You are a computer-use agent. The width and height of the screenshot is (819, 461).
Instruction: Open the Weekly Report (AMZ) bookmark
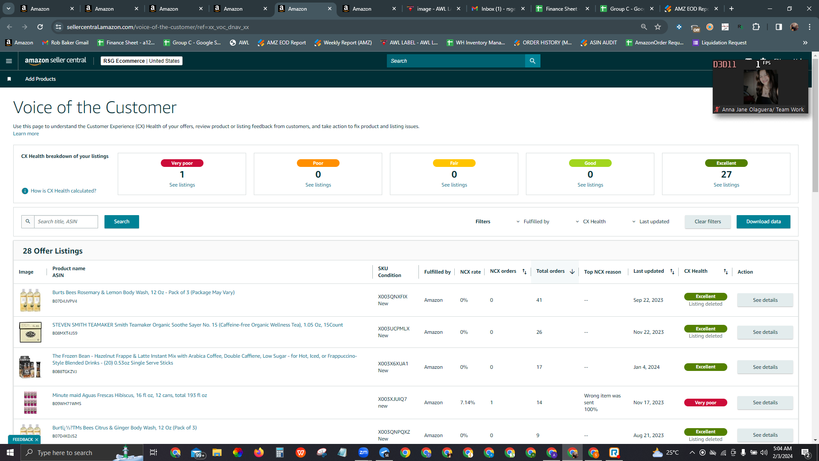tap(343, 43)
